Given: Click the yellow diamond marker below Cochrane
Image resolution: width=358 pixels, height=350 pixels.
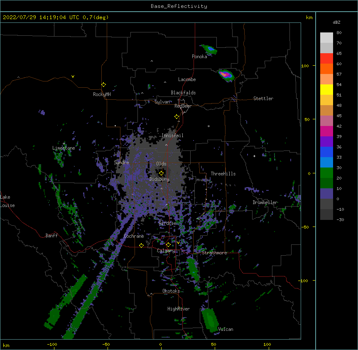Looking at the screenshot, I should pyautogui.click(x=141, y=245).
